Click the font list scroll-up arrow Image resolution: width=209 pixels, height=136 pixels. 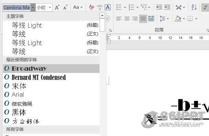tap(102, 16)
